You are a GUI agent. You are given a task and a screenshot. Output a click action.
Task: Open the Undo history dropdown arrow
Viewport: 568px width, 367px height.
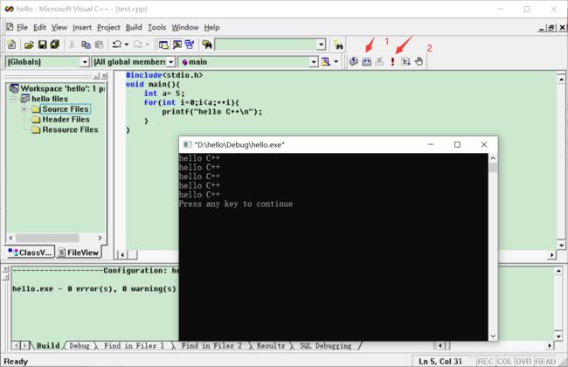click(x=127, y=45)
